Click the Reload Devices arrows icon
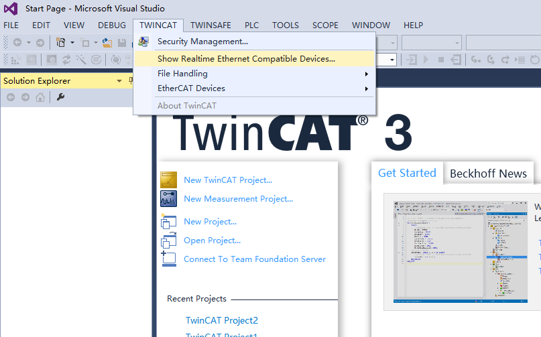 point(66,60)
